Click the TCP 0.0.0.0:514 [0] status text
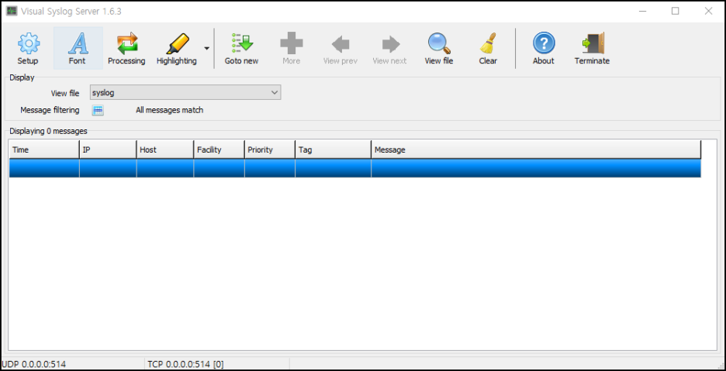This screenshot has height=371, width=726. pos(185,364)
